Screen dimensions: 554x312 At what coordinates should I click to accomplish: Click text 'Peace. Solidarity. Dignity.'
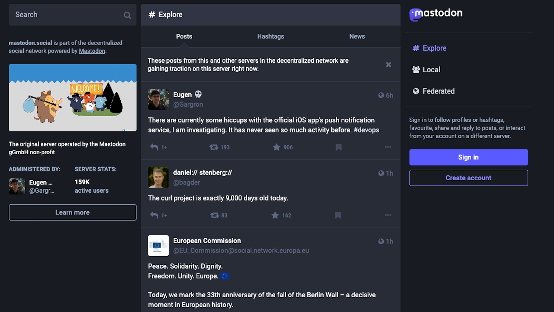click(185, 266)
